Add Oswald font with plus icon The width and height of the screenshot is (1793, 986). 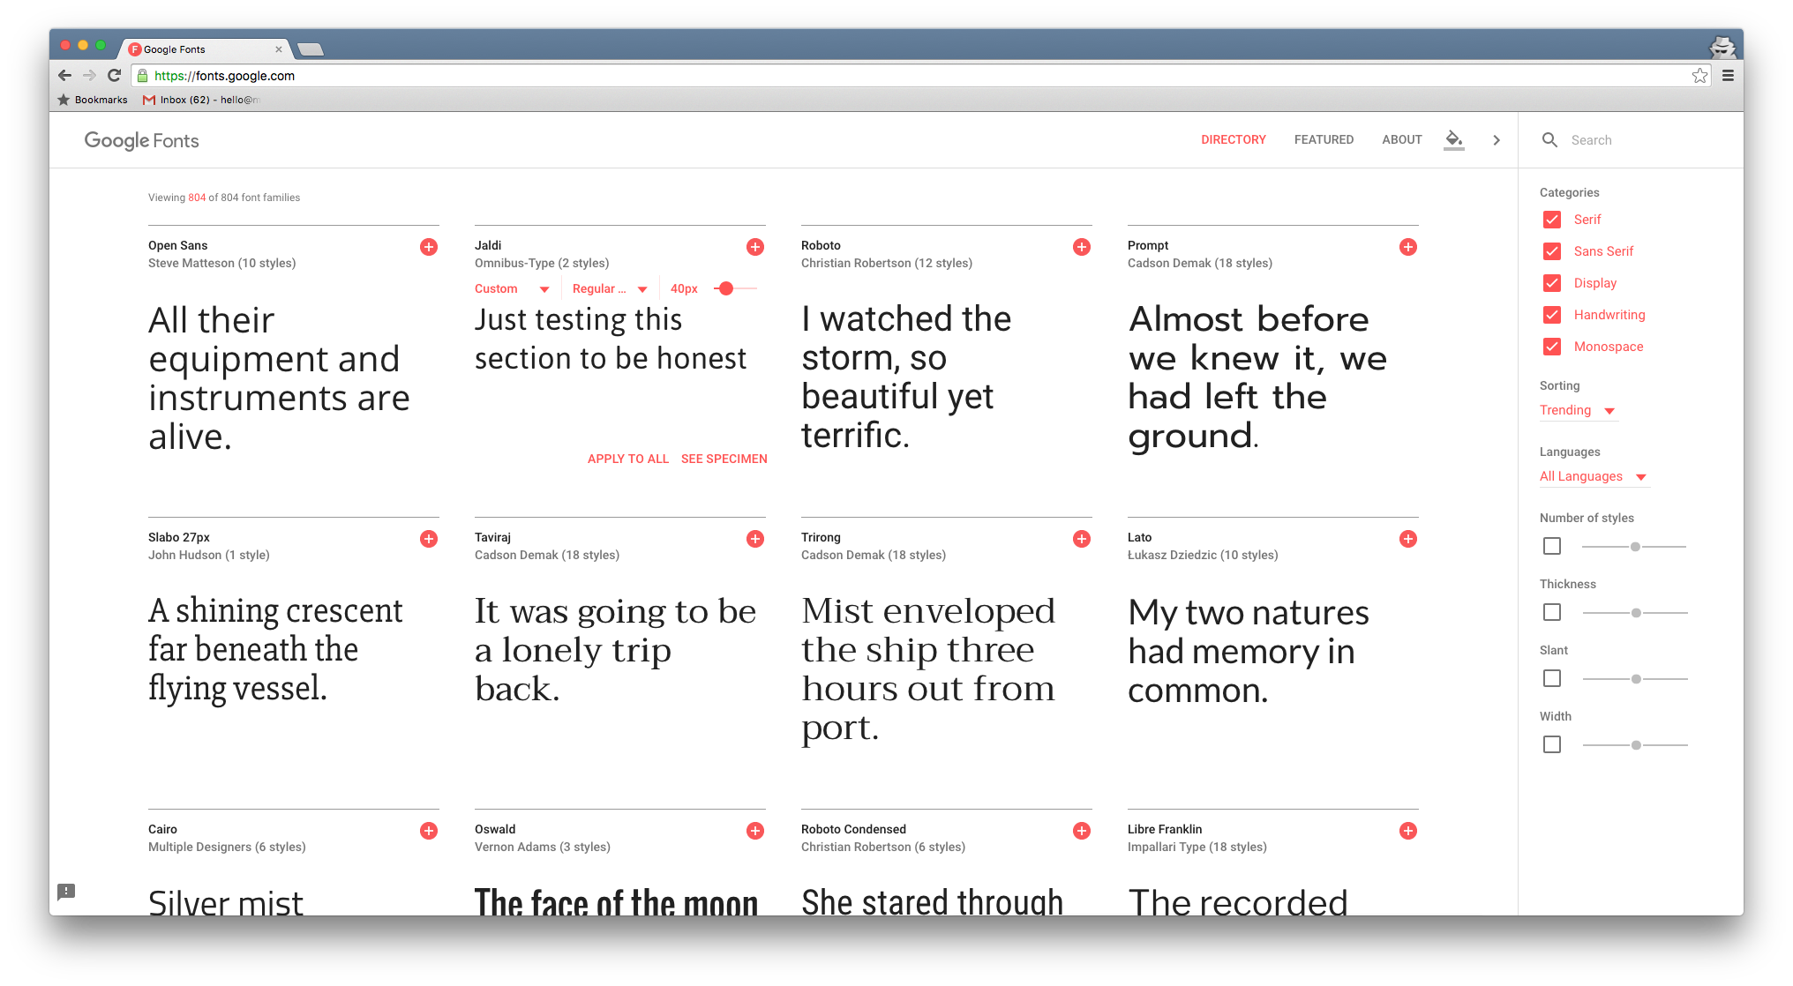click(755, 831)
